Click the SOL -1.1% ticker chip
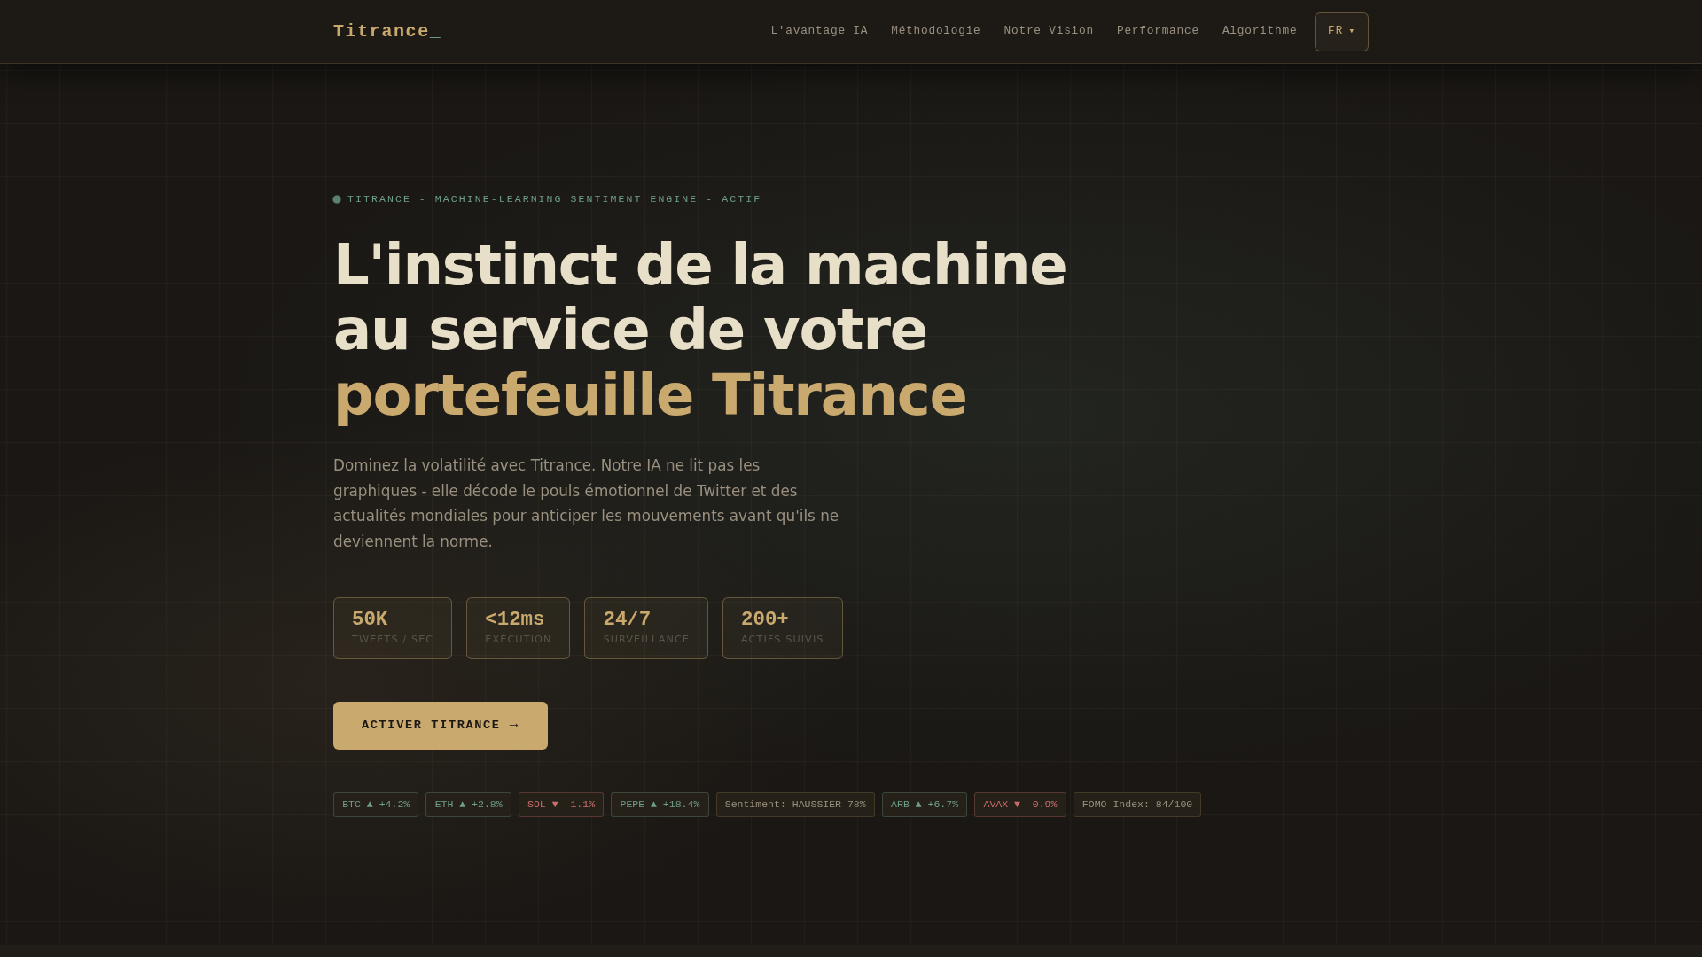Viewport: 1702px width, 957px height. click(561, 805)
